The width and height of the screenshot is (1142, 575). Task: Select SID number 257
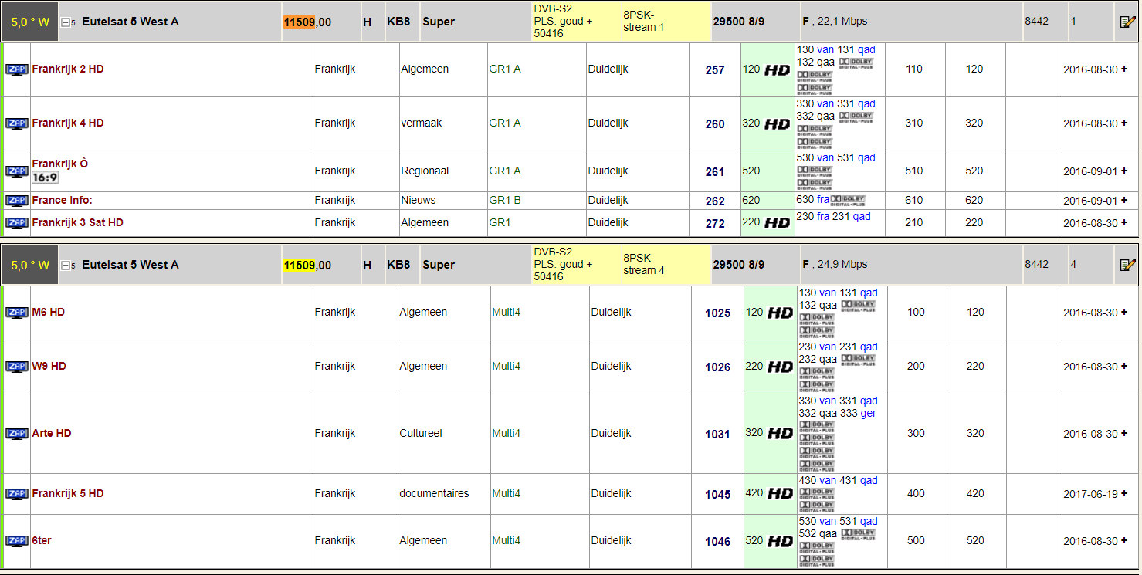tap(715, 70)
